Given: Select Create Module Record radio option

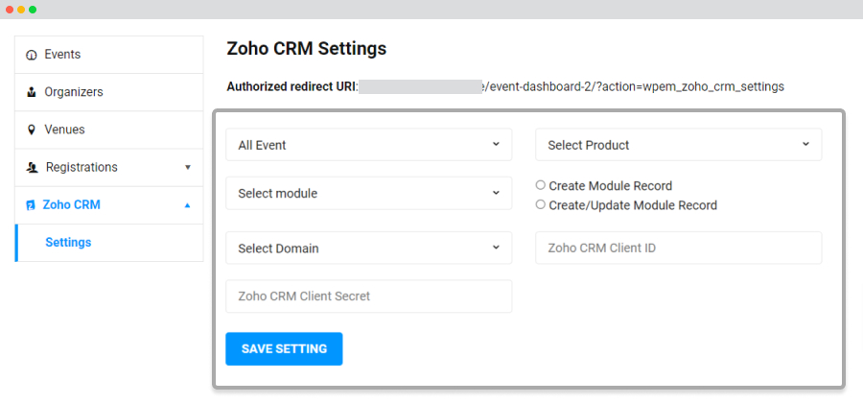Looking at the screenshot, I should [x=541, y=185].
